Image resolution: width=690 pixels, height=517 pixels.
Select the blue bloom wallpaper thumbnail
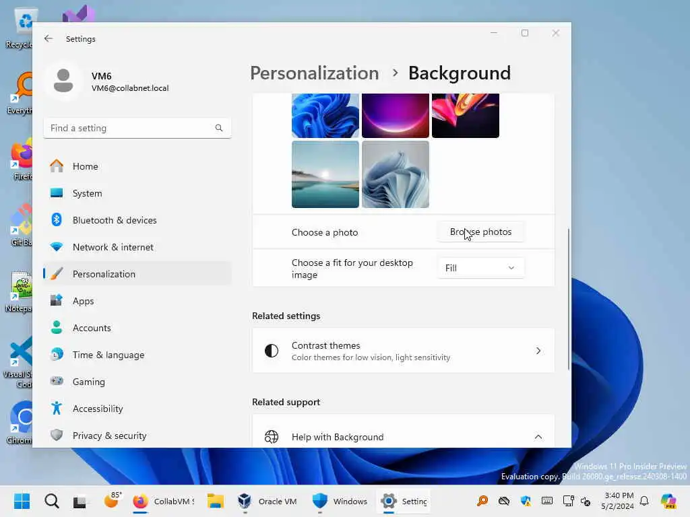pyautogui.click(x=325, y=116)
